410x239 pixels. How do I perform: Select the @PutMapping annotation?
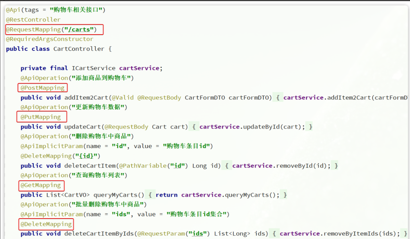click(41, 117)
